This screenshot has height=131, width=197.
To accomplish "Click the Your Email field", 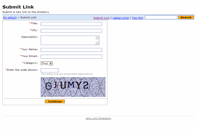I will coord(71,57).
